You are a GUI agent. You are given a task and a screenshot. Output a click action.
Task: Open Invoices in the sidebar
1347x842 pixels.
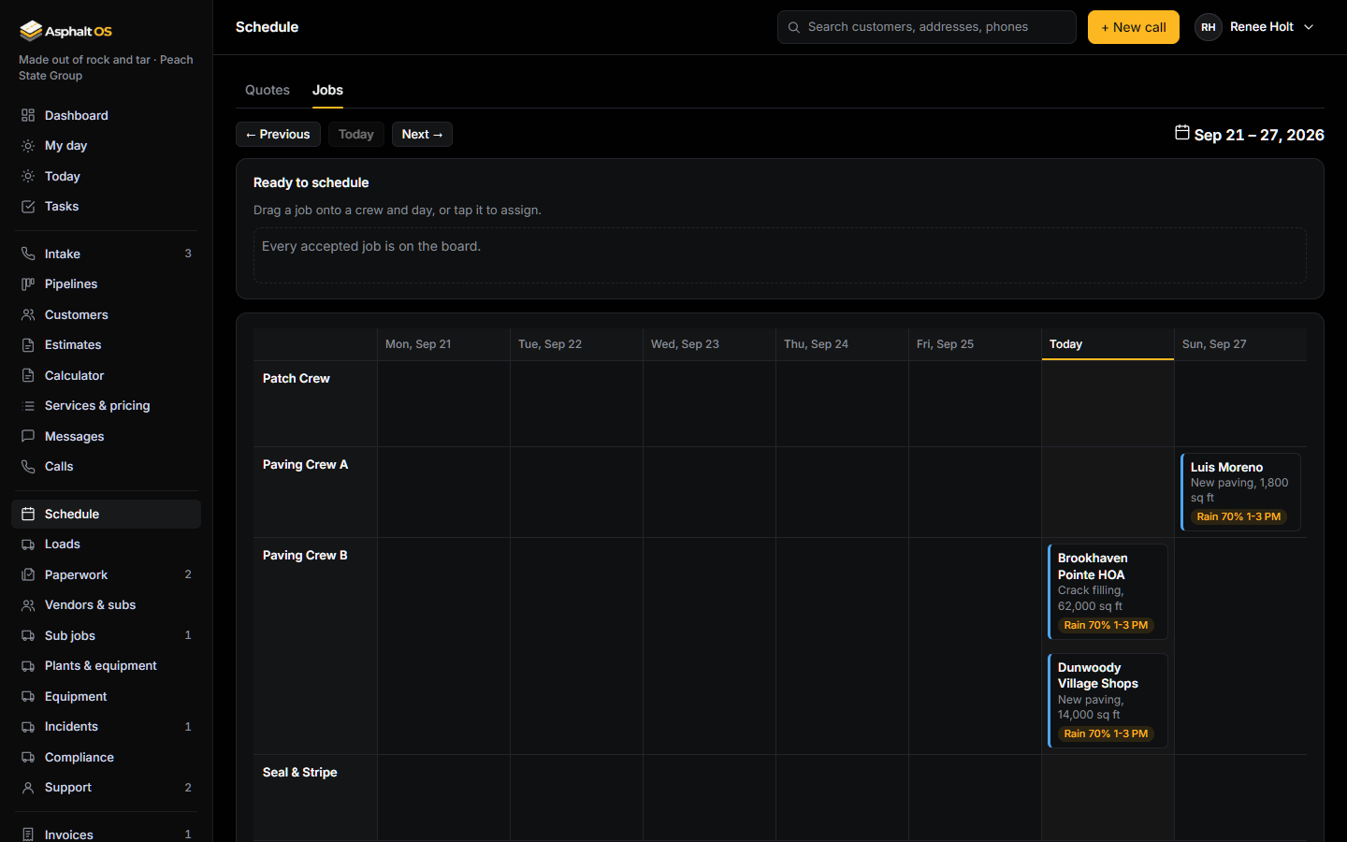[106, 835]
